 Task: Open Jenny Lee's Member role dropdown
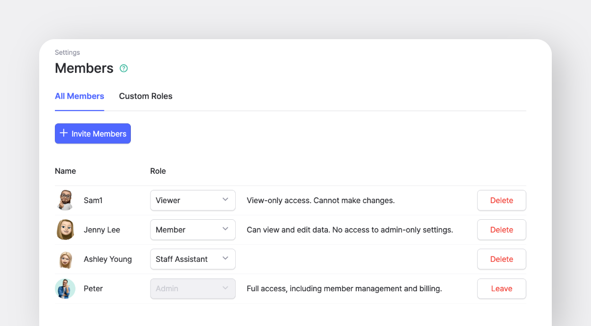pyautogui.click(x=193, y=230)
